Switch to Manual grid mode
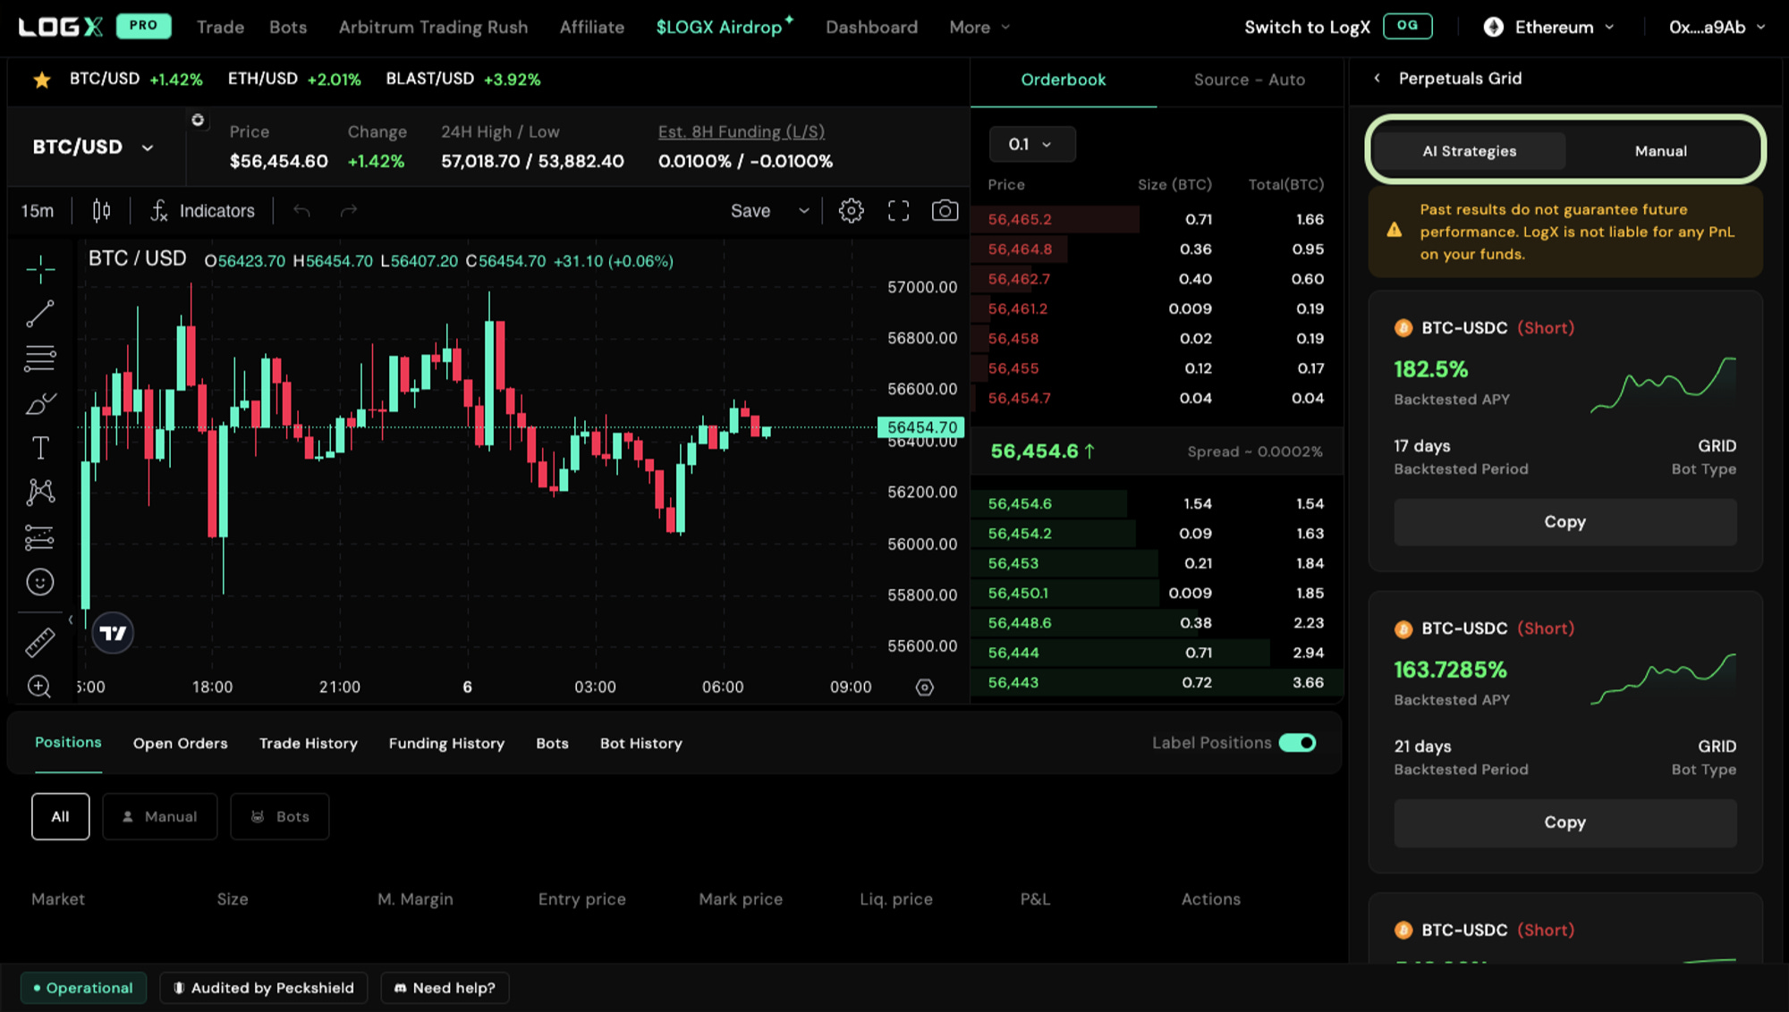This screenshot has height=1012, width=1789. [x=1661, y=151]
